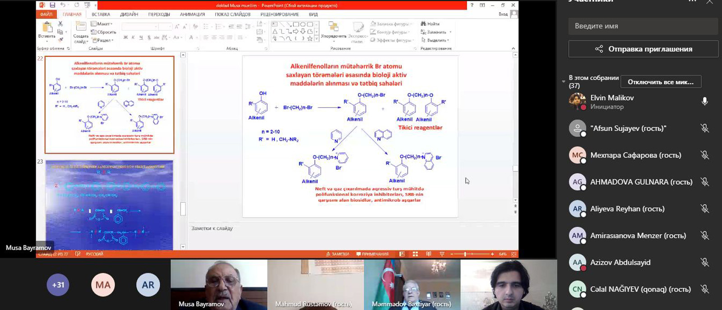Toggle Elvin Malikov's microphone icon

[704, 102]
